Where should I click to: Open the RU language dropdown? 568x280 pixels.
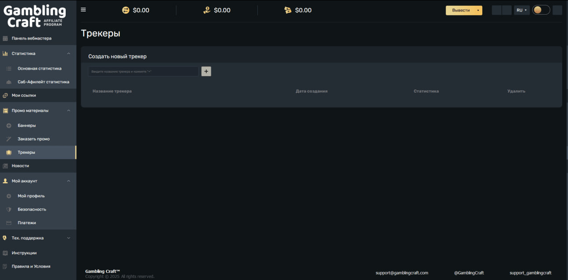click(521, 10)
